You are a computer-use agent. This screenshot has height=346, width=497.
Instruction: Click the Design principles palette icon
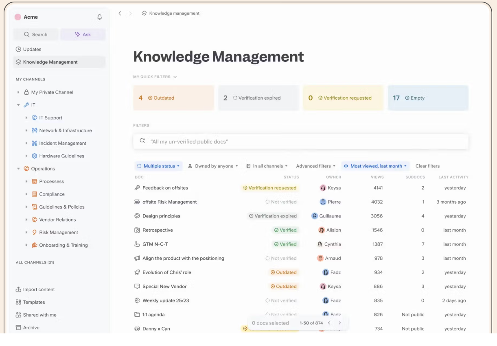137,216
